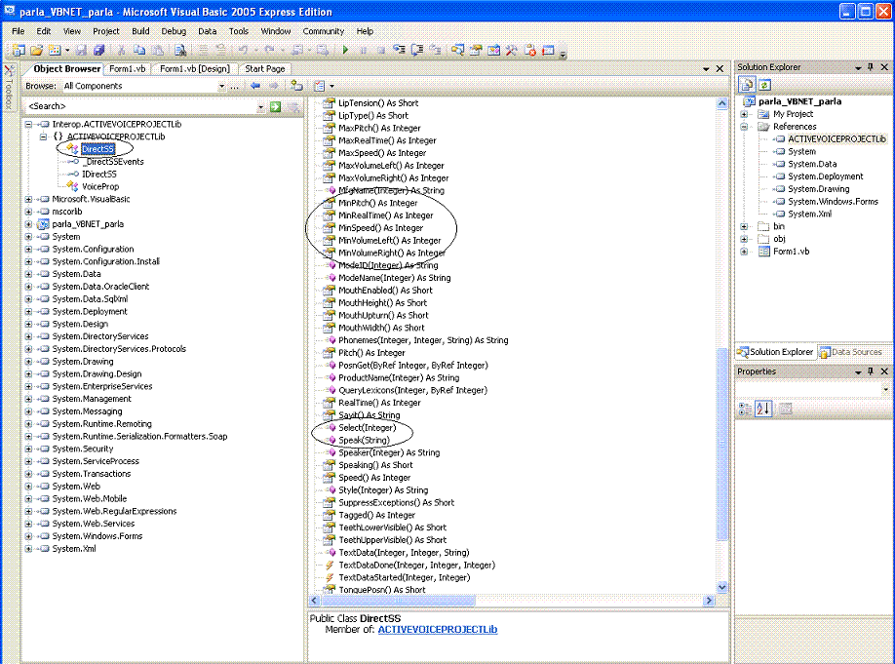Switch to Start Page tab
Image resolution: width=895 pixels, height=664 pixels.
tap(265, 69)
